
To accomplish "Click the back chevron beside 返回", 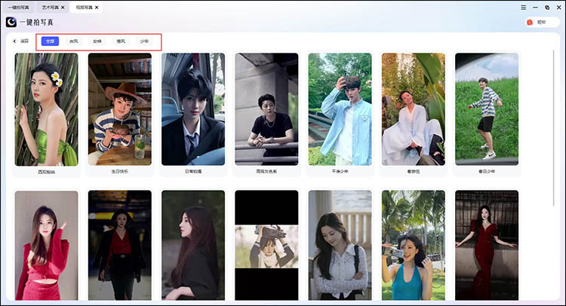I will 15,41.
